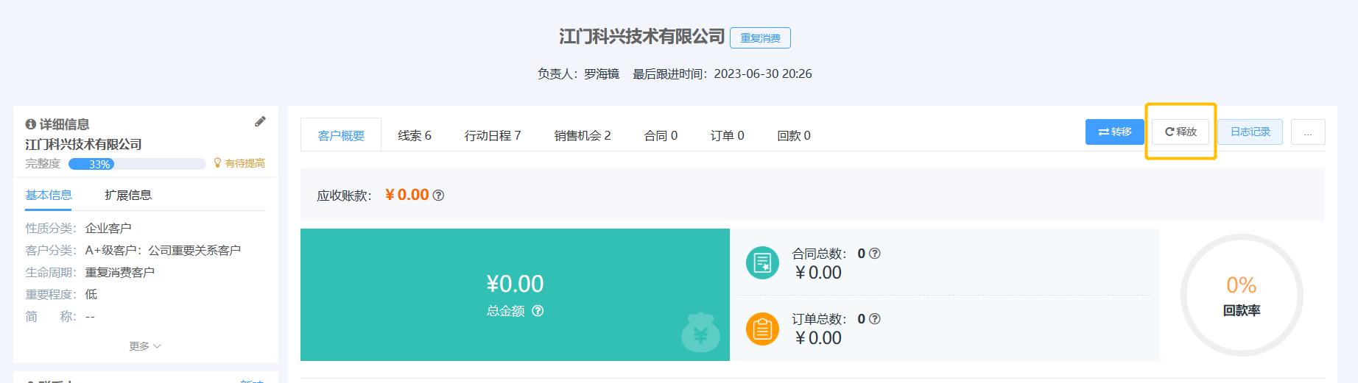Image resolution: width=1358 pixels, height=383 pixels.
Task: Click the 江门科兴技术有限公司 page title
Action: [x=641, y=37]
